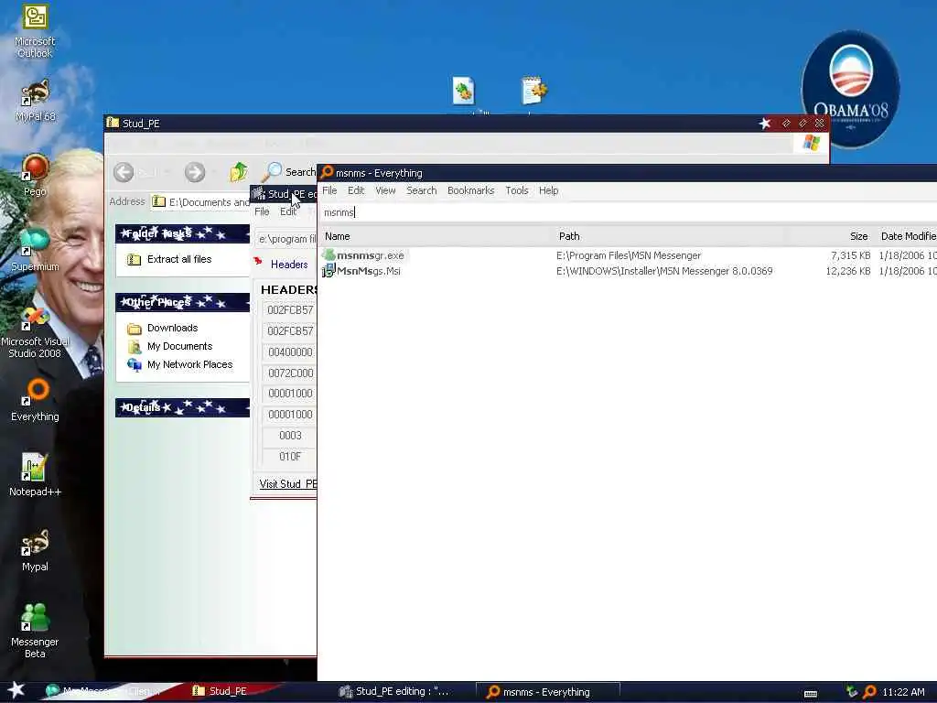Click green network tray icon
Viewport: 937px width, 703px height.
pos(852,692)
